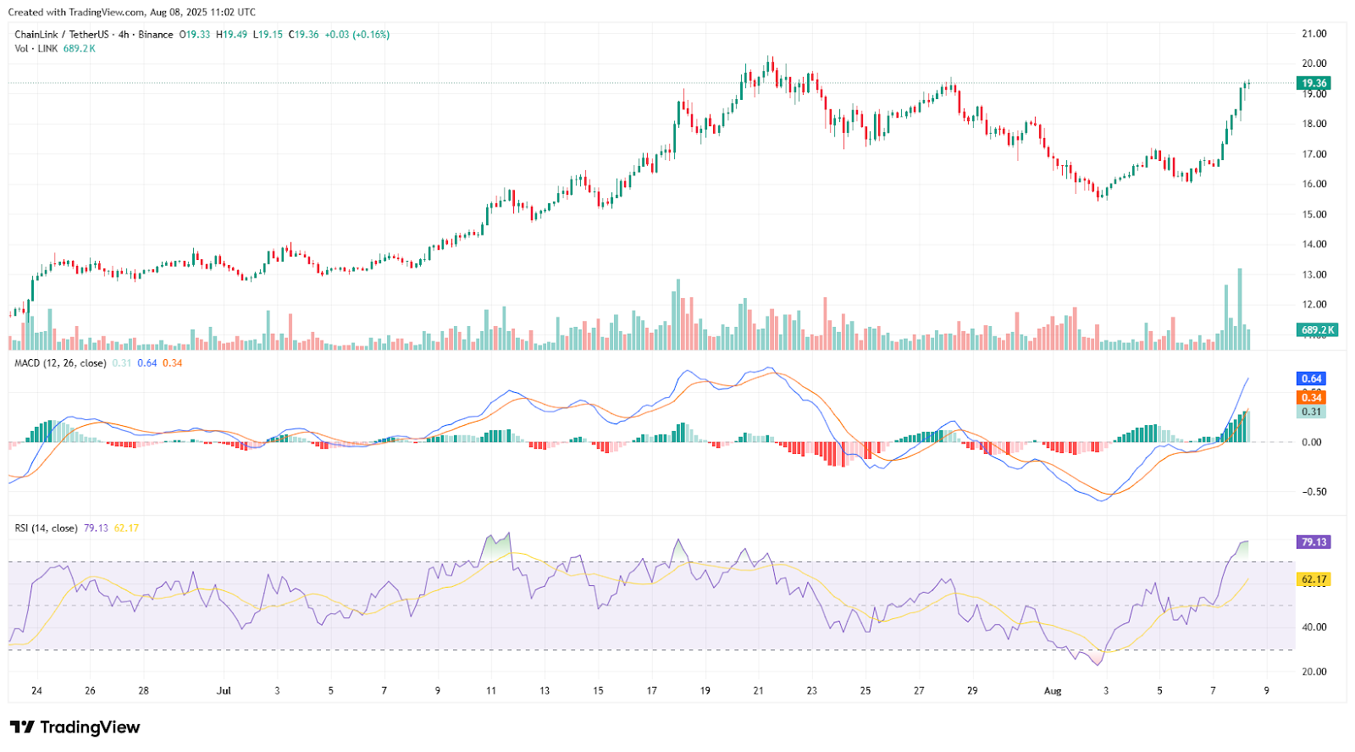
Task: Click the 0.31 histogram axis tag
Action: pyautogui.click(x=1312, y=412)
